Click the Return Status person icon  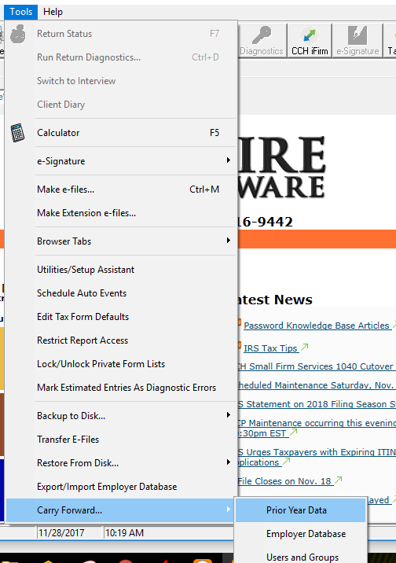(x=18, y=34)
